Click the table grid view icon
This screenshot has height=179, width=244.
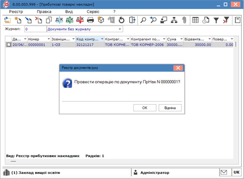195,20
